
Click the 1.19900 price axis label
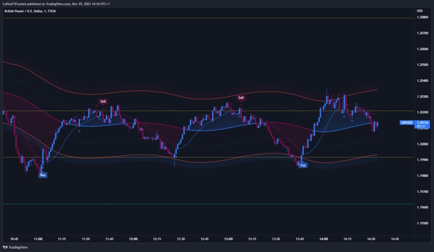pyautogui.click(x=423, y=160)
